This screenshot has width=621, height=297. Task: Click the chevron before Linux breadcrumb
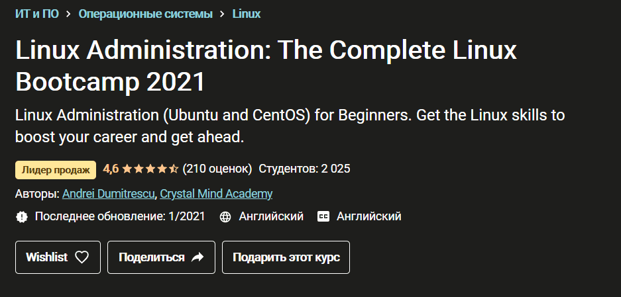pos(222,13)
